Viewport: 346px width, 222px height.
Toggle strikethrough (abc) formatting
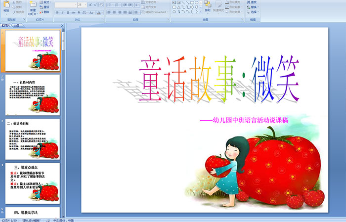coord(74,12)
